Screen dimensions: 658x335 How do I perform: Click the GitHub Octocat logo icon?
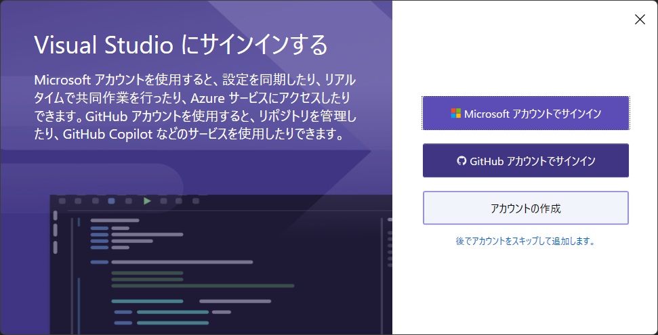tap(461, 161)
